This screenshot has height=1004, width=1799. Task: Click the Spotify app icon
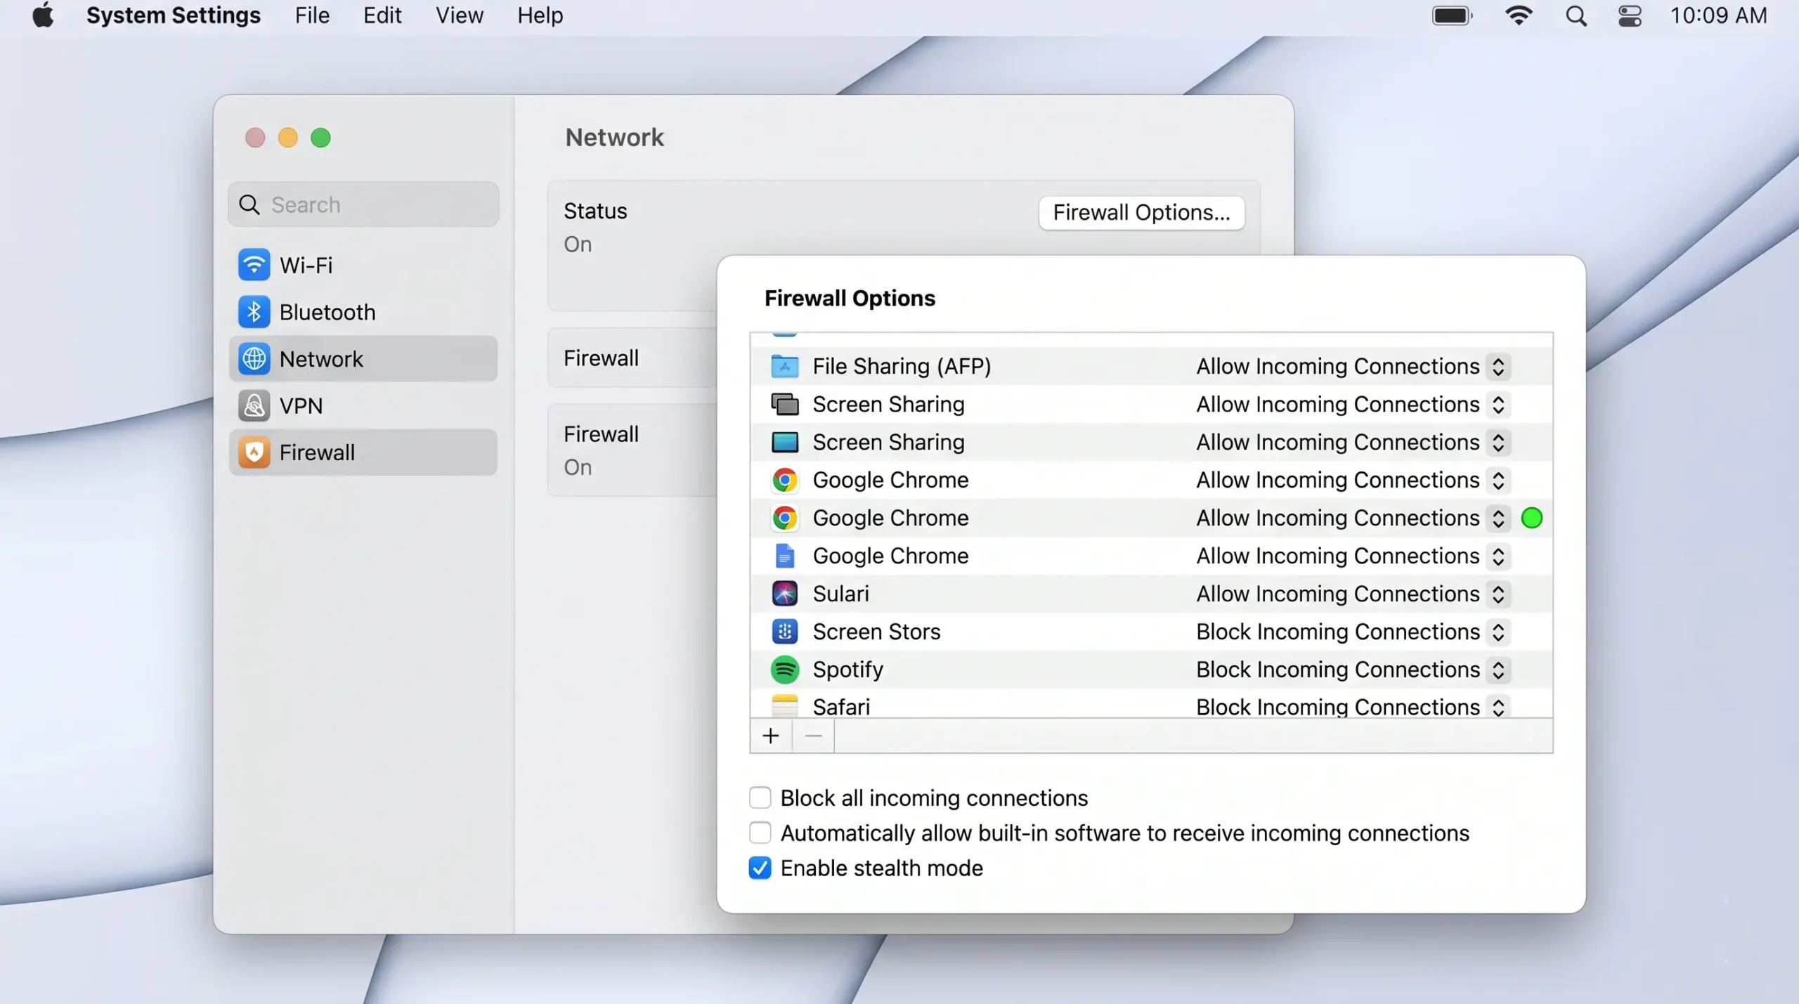(784, 670)
